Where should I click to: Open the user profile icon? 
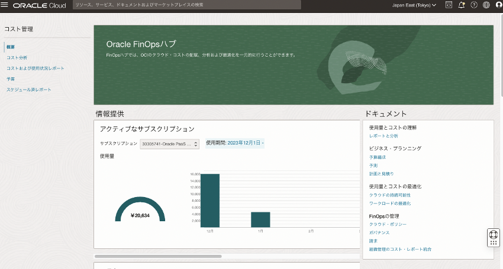coord(499,5)
